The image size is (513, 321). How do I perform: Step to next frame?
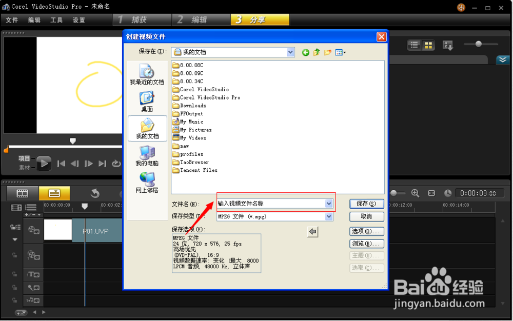coord(88,164)
